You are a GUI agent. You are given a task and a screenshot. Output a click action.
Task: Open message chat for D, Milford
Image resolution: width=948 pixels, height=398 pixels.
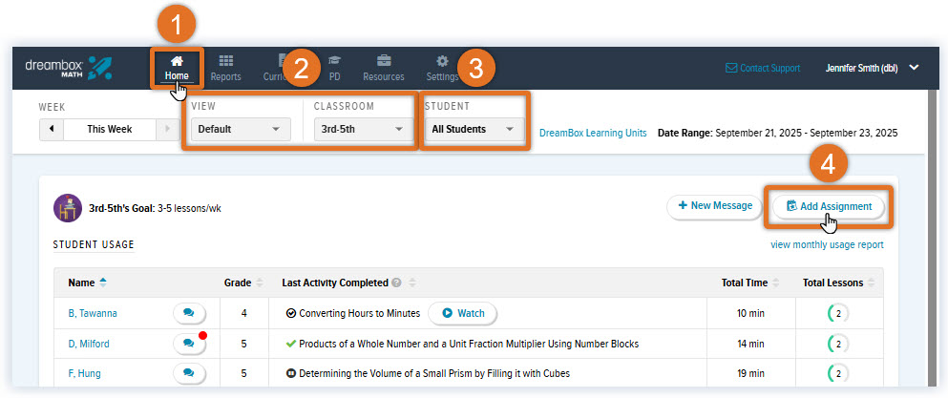(x=188, y=344)
